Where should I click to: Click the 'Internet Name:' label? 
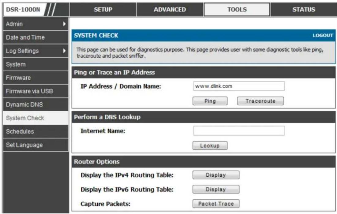(x=103, y=131)
